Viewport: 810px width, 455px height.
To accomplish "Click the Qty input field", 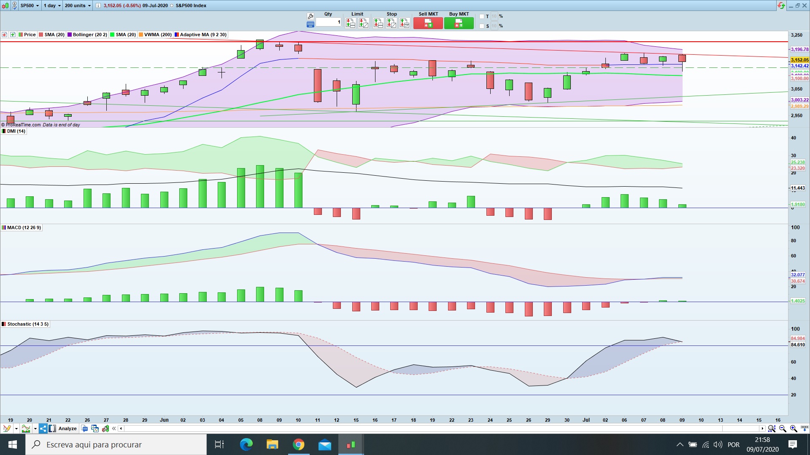I will click(328, 22).
